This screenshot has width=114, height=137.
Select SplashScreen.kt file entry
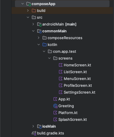(x=73, y=120)
